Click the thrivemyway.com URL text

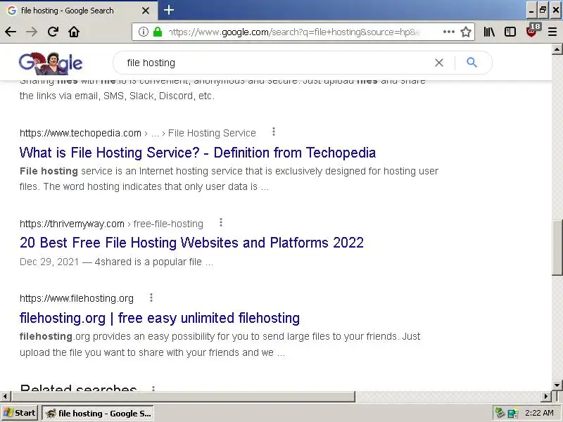[72, 224]
